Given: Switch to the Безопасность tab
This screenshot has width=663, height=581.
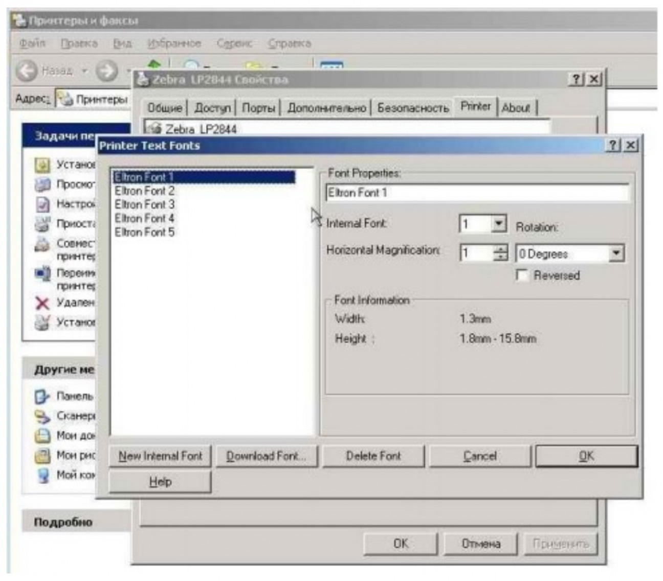Looking at the screenshot, I should [413, 108].
